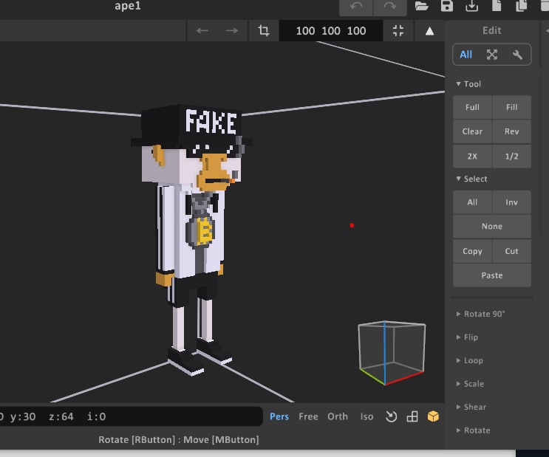Click the Fill tool button
This screenshot has width=549, height=457.
pos(511,107)
